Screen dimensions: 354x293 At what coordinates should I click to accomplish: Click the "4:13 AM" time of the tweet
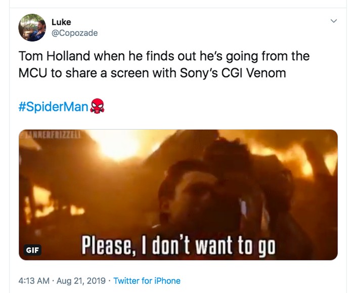point(34,280)
